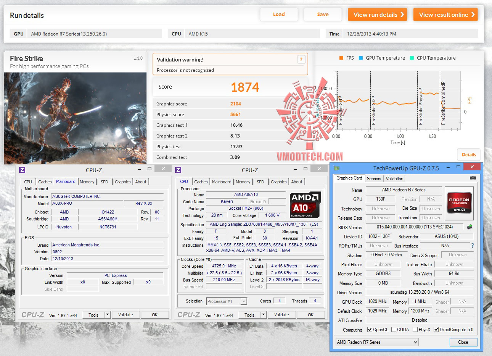This screenshot has width=492, height=356.
Task: Click the BIOS save chip icon in GPU-Z
Action: [469, 227]
